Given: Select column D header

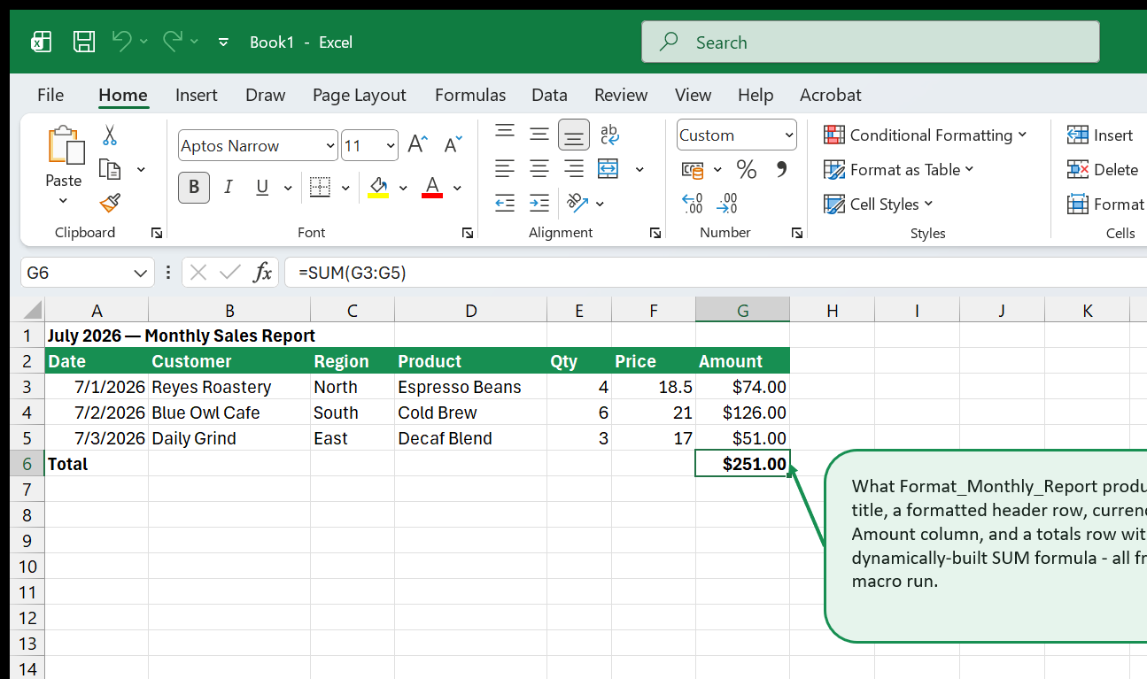Looking at the screenshot, I should click(x=470, y=310).
